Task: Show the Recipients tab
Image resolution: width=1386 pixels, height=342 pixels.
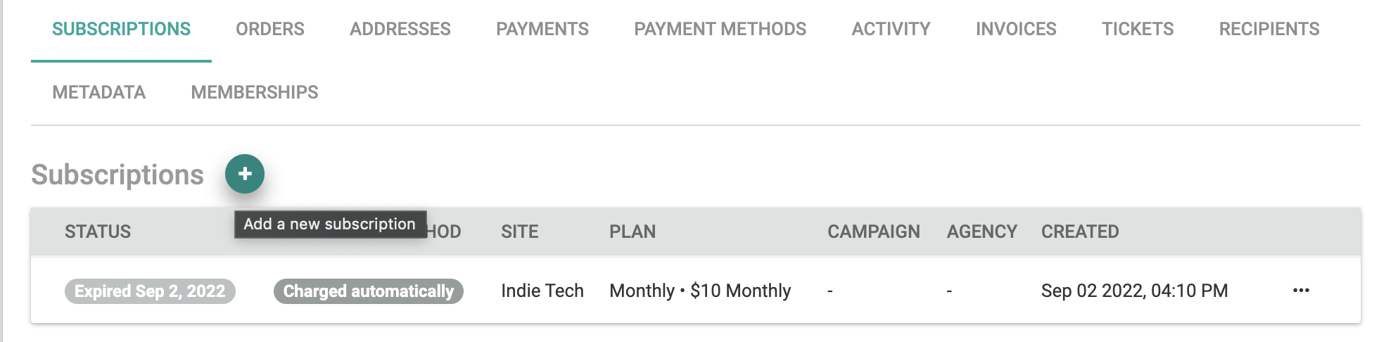Action: click(x=1269, y=30)
